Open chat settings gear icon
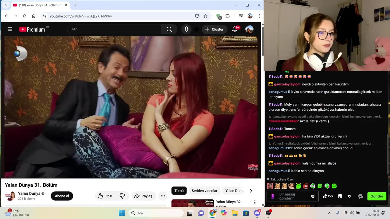Viewport: 390px width, 219px height. point(349,196)
